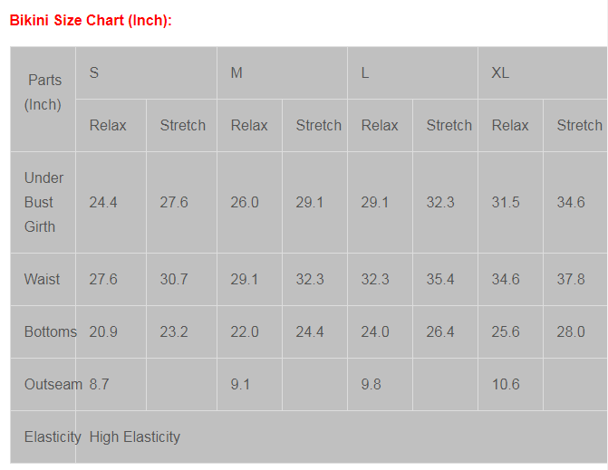
Task: Select the XL size column header
Action: pyautogui.click(x=500, y=72)
